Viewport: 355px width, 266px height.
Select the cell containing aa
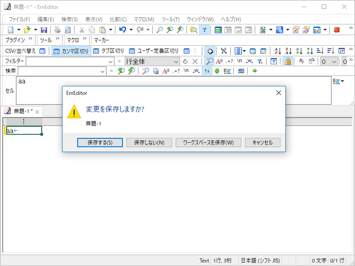pyautogui.click(x=24, y=130)
